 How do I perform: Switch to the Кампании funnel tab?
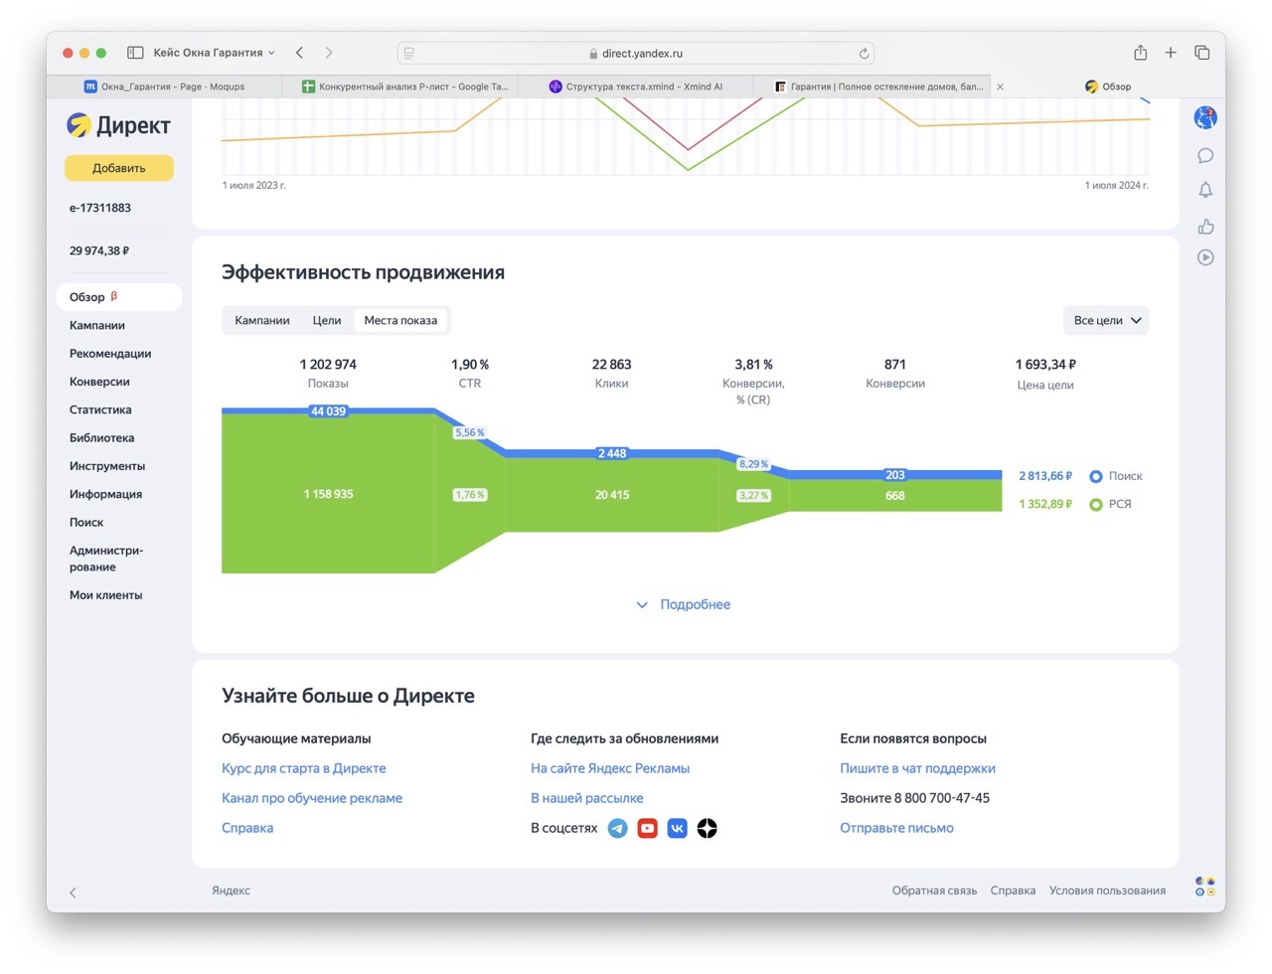click(262, 320)
